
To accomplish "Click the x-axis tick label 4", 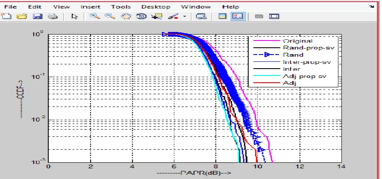I will tap(132, 167).
